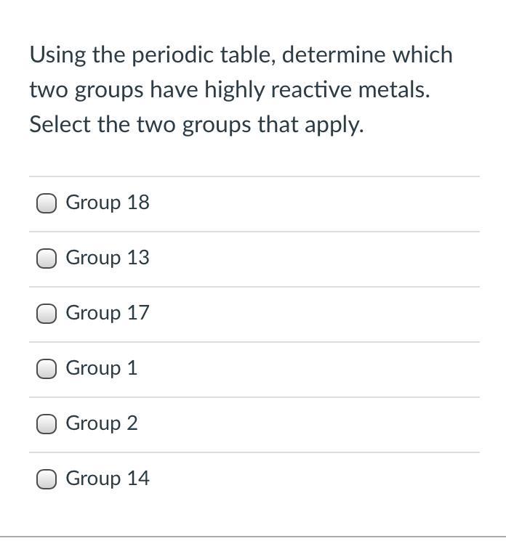506x541 pixels.
Task: Check the Group 18 checkbox
Action: [47, 203]
